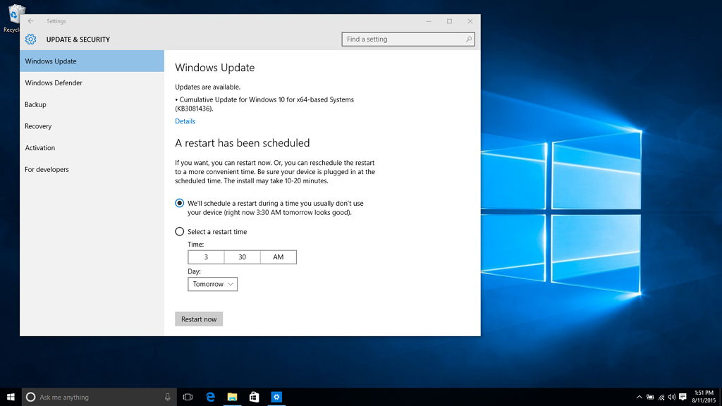Open the Recovery section
722x406 pixels.
click(92, 126)
